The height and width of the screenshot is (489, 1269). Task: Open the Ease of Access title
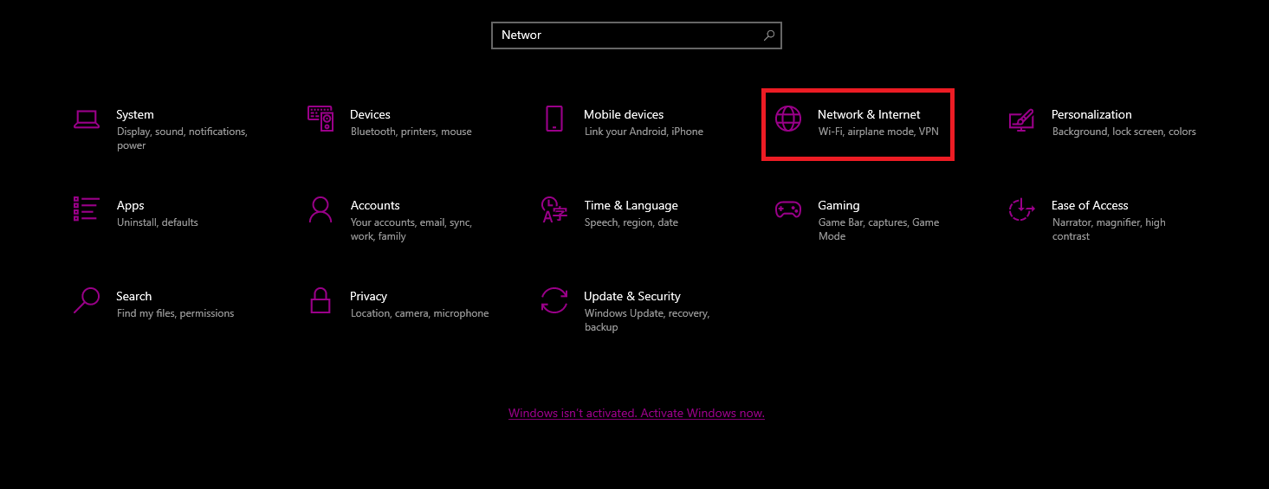click(x=1090, y=205)
